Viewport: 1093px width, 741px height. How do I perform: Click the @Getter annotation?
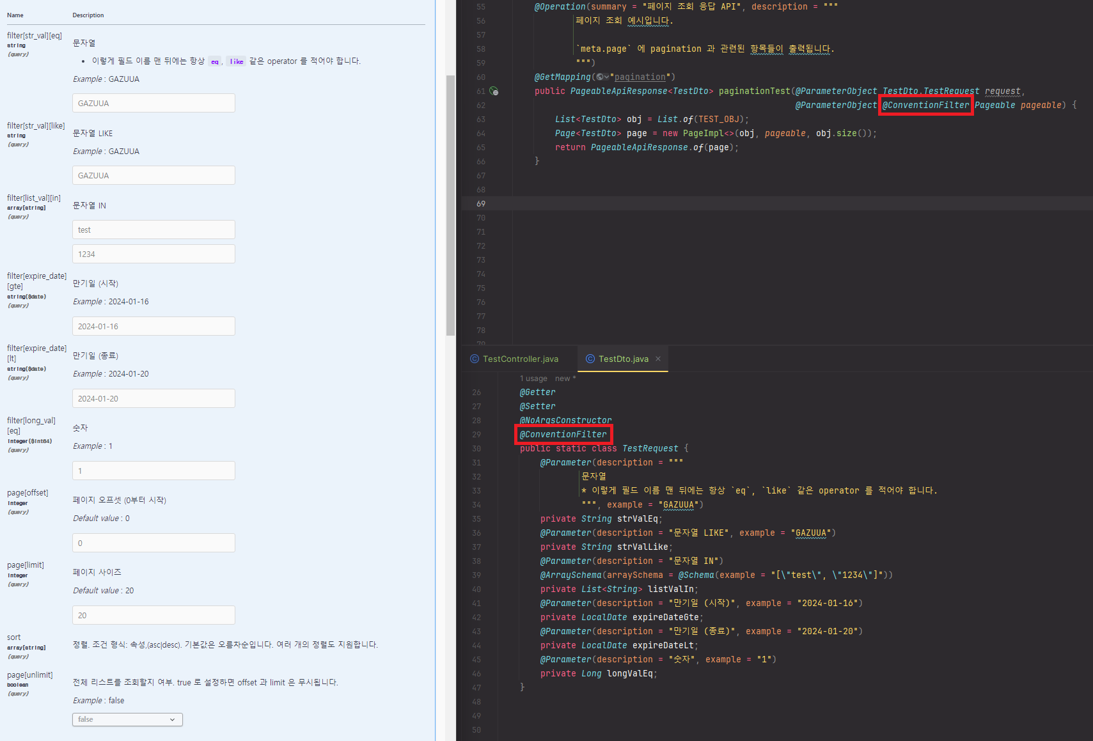pyautogui.click(x=537, y=393)
